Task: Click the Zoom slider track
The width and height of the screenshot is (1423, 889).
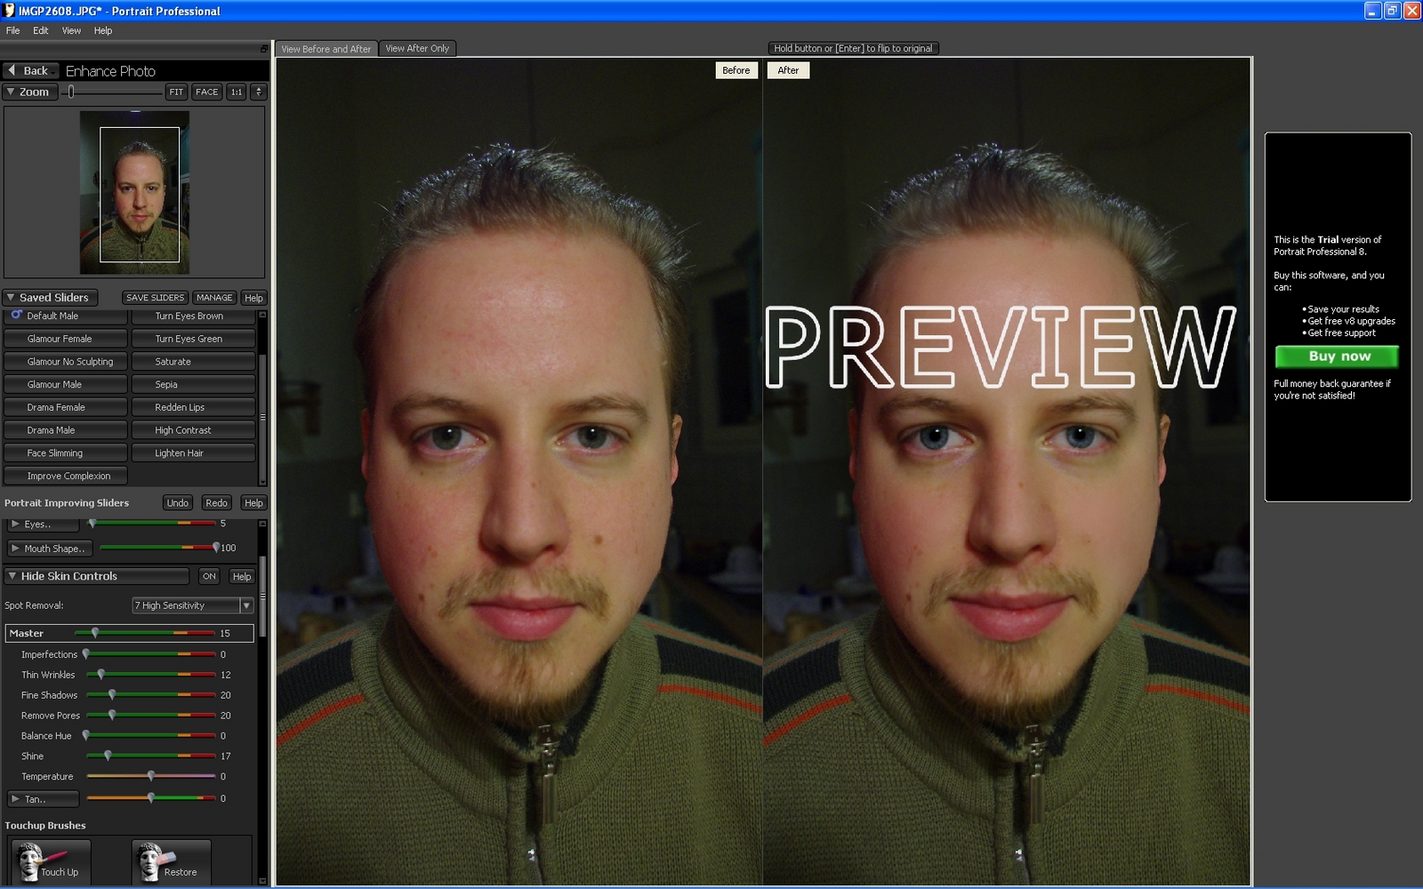Action: tap(111, 92)
